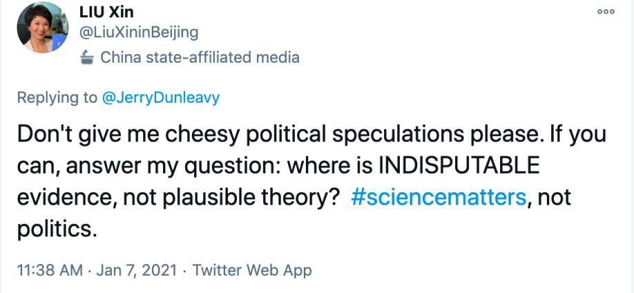This screenshot has height=293, width=634.
Task: Click the word 'evidence' in the tweet body
Action: click(x=64, y=197)
